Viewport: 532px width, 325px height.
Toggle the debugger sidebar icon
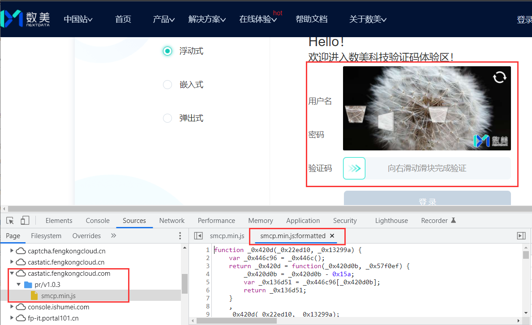coord(521,236)
